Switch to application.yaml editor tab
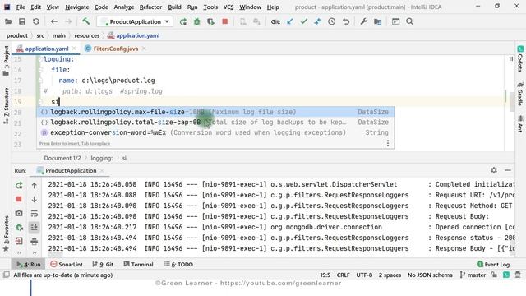The height and width of the screenshot is (296, 526). [47, 49]
